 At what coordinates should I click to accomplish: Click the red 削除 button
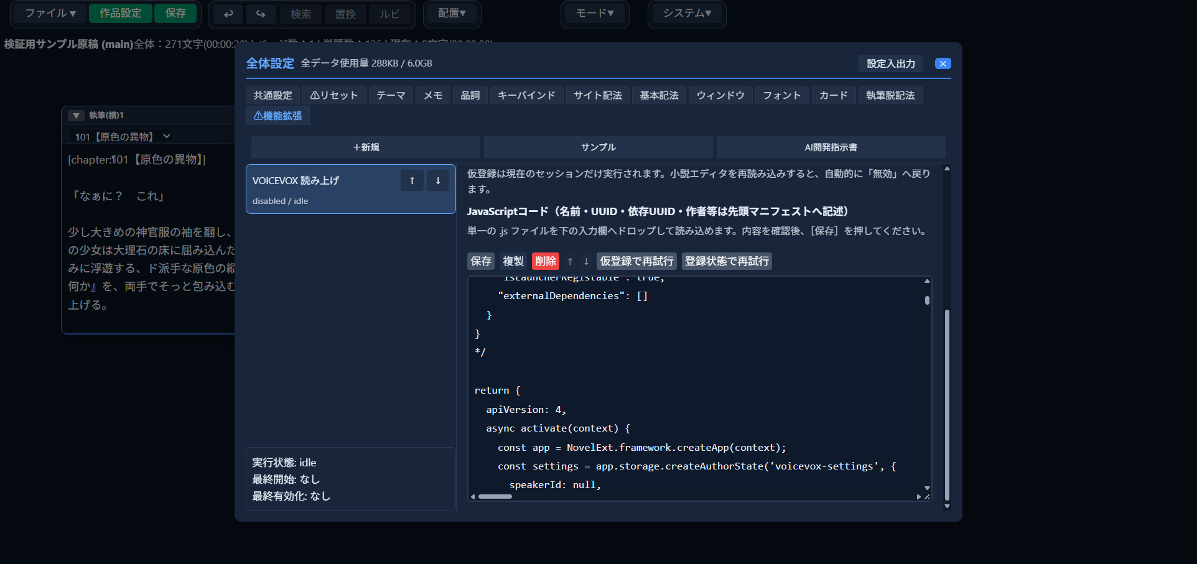546,261
